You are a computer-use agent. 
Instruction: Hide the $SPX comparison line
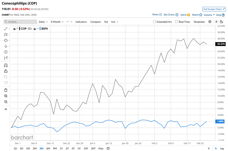(x=35, y=29)
